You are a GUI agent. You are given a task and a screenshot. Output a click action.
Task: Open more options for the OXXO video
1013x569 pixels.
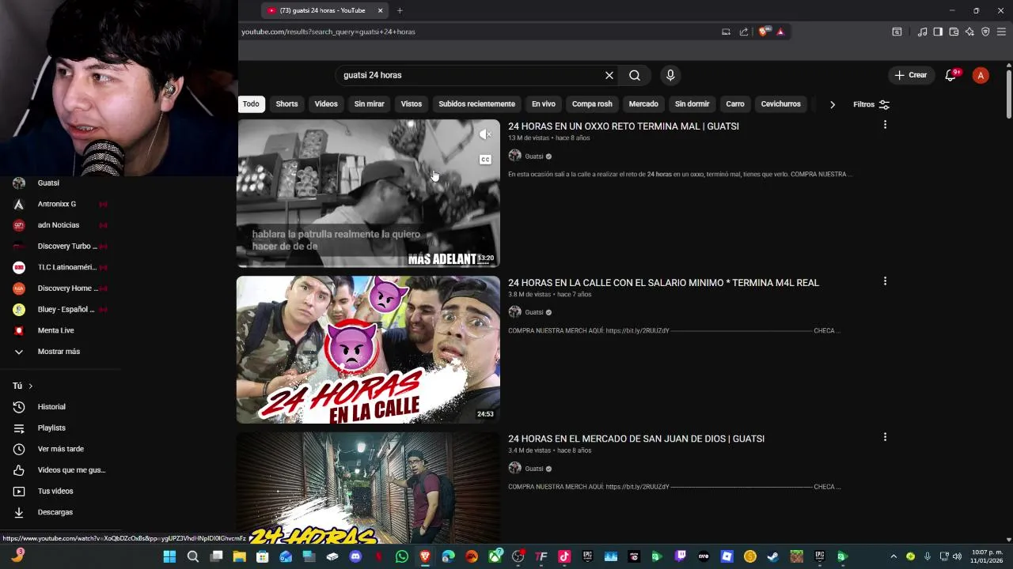885,125
